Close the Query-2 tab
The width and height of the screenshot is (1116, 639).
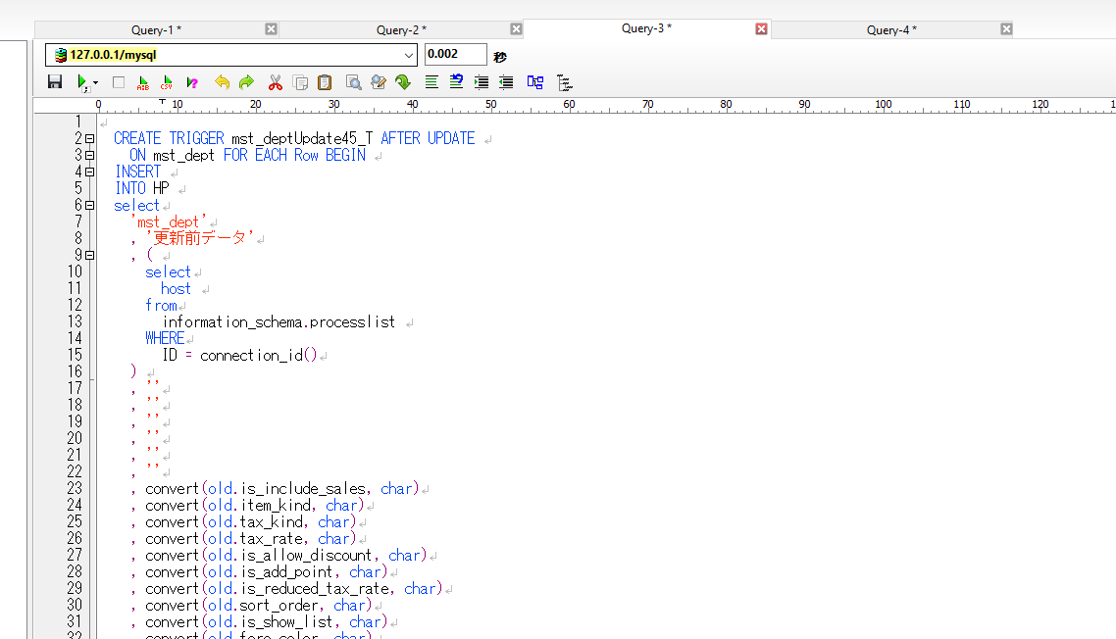[516, 29]
